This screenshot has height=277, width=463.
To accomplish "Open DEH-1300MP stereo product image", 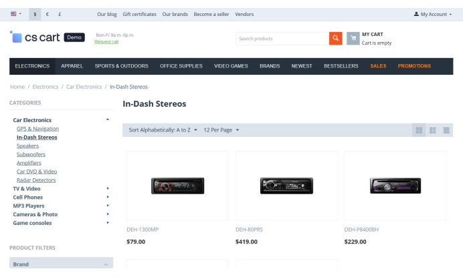I will (177, 186).
